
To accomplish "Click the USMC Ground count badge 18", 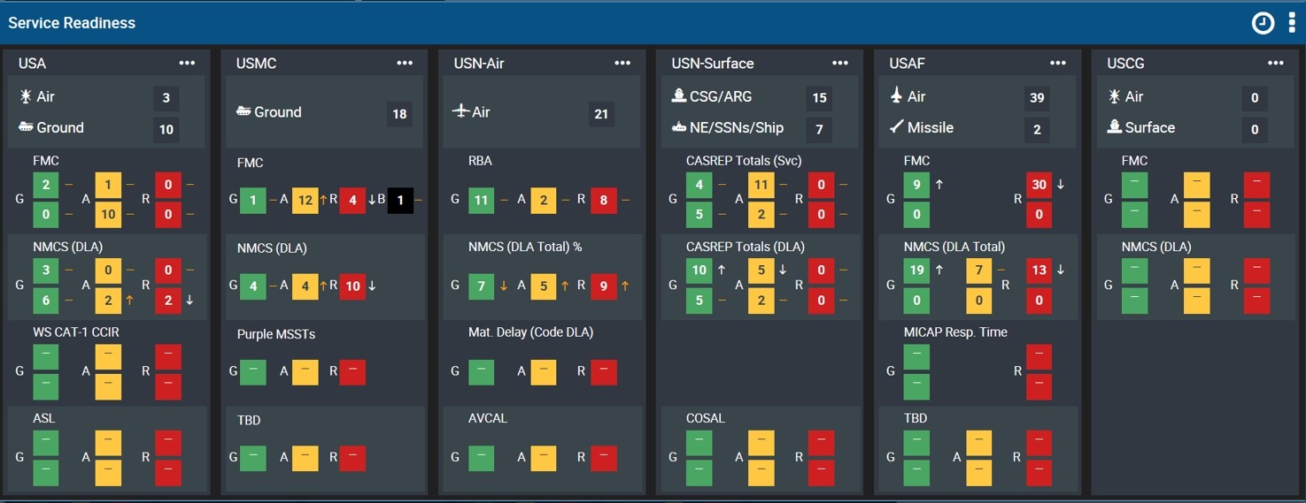I will tap(399, 114).
